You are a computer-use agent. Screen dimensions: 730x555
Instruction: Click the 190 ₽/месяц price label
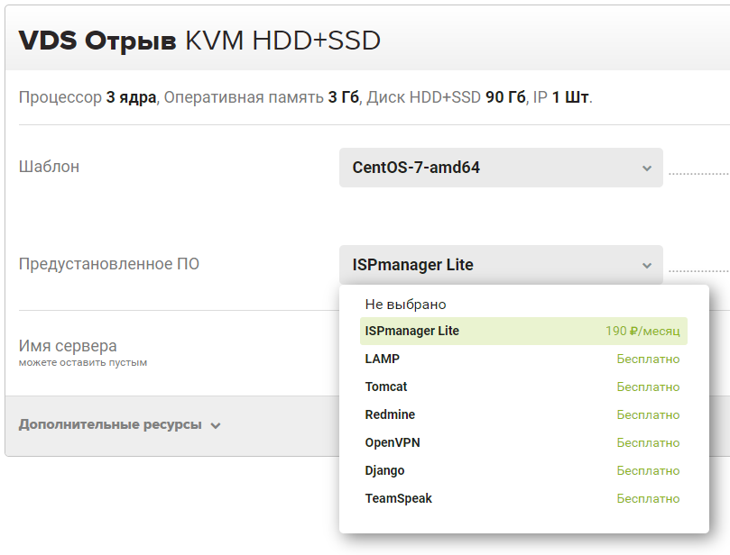tap(642, 331)
